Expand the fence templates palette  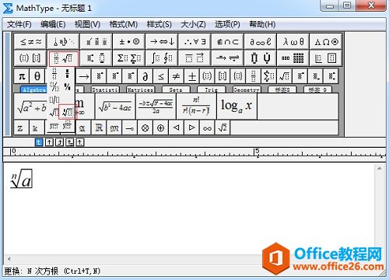[x=30, y=58]
